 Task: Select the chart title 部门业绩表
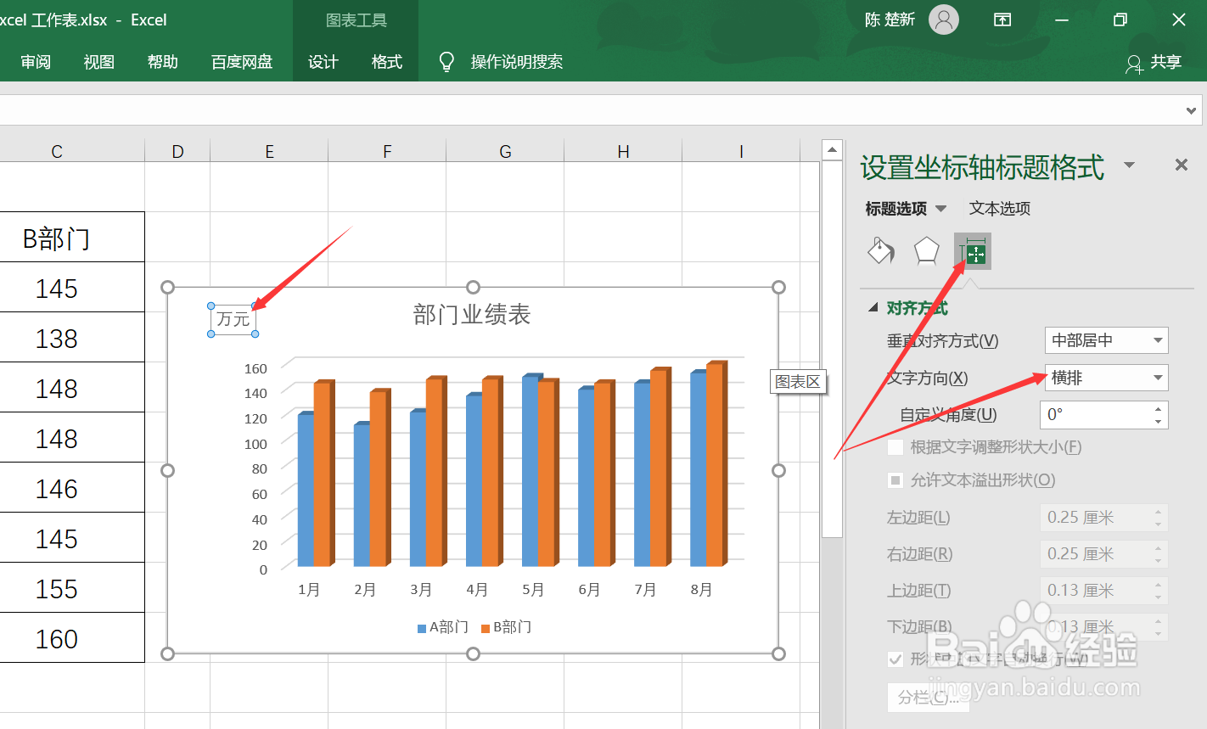click(x=472, y=315)
